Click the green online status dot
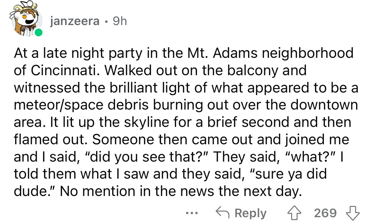 [39, 32]
